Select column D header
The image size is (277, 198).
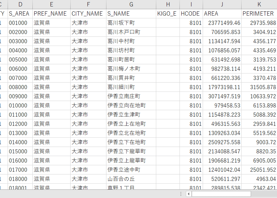[20, 4]
